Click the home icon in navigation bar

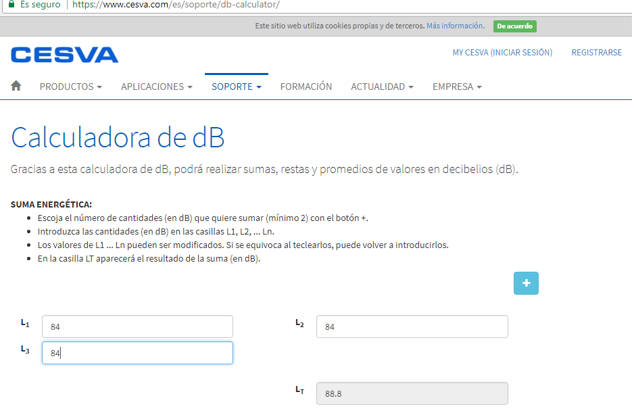pos(15,86)
